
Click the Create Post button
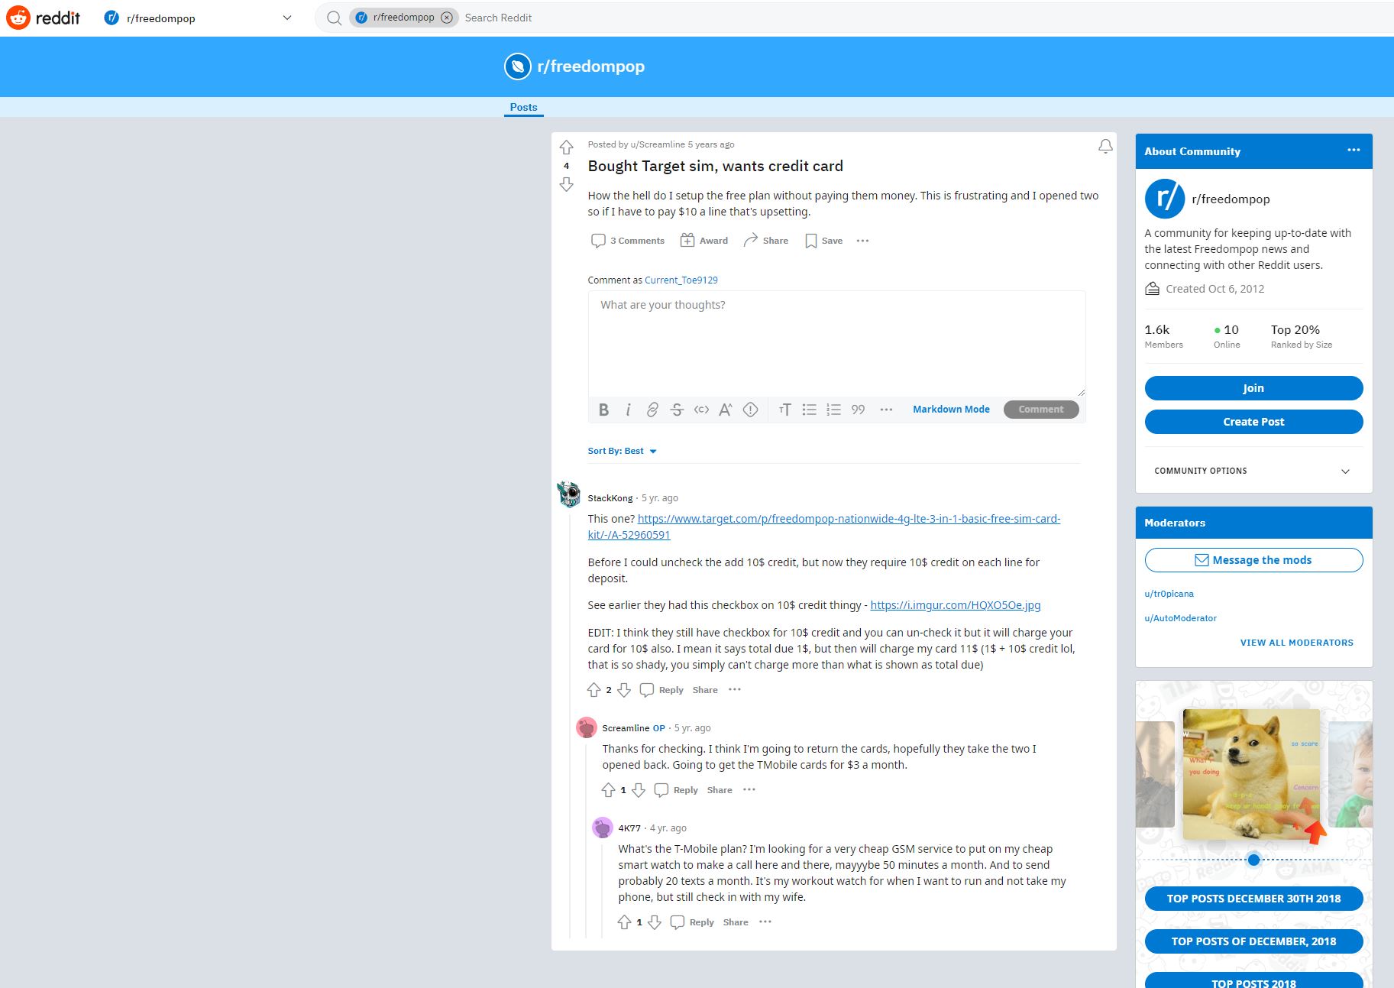pos(1253,422)
